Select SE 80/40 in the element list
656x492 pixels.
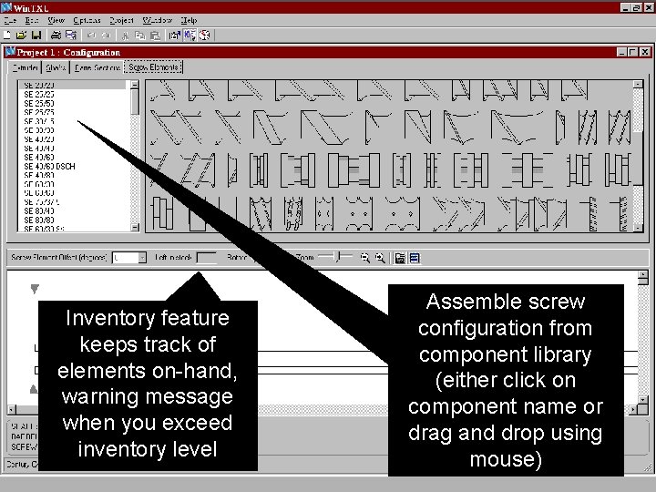tap(39, 210)
